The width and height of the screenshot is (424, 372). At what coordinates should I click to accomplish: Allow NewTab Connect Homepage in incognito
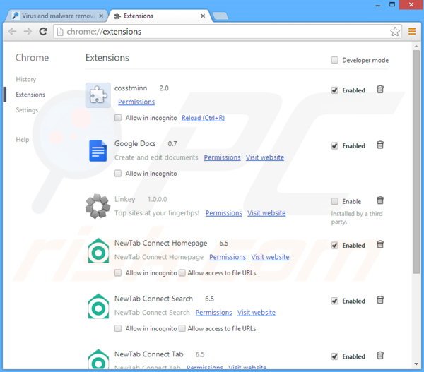click(x=118, y=272)
